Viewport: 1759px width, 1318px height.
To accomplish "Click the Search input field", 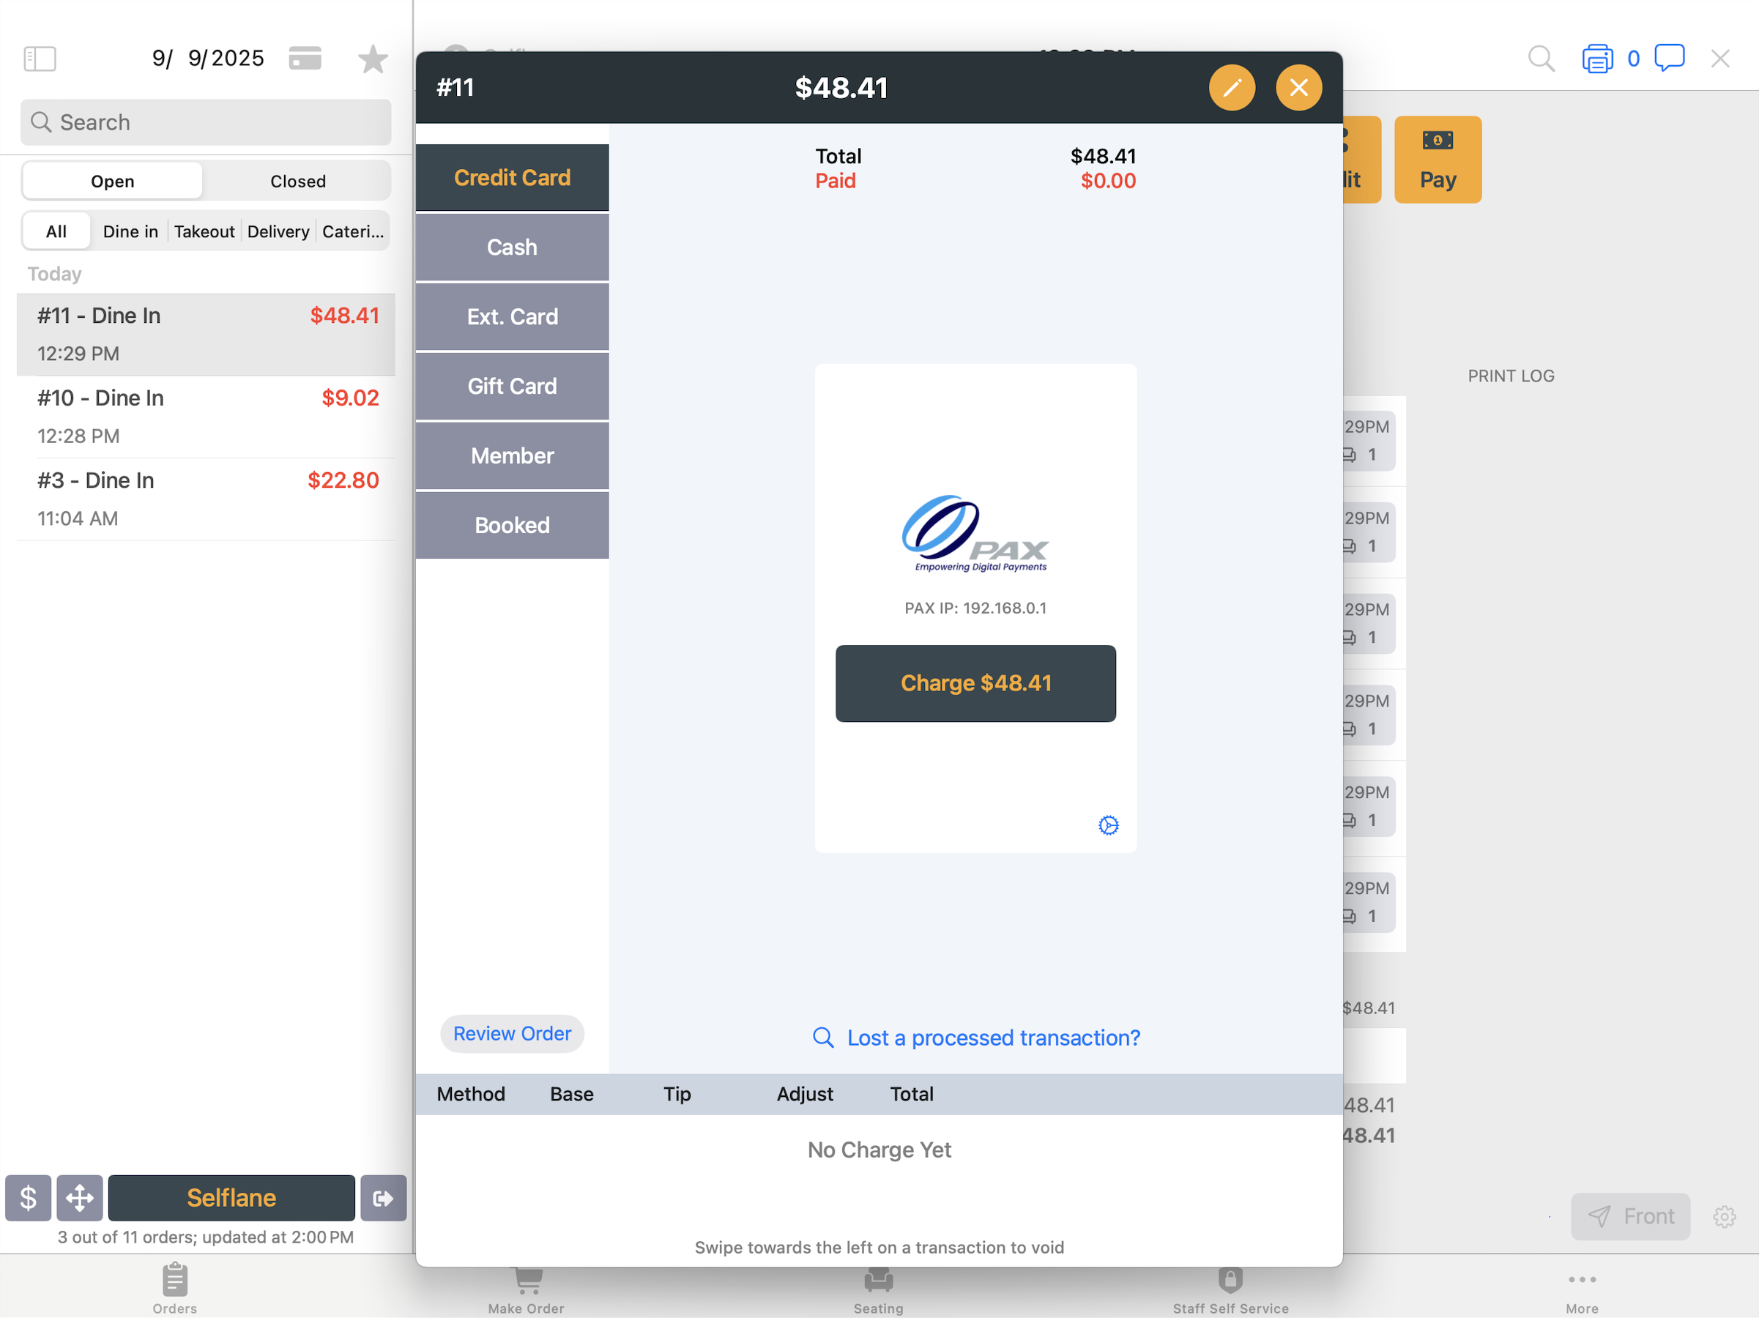I will (x=205, y=122).
